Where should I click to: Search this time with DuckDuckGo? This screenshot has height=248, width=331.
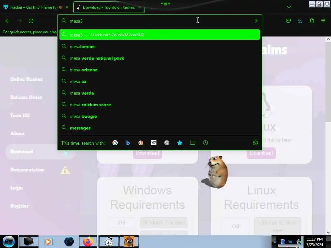click(141, 143)
